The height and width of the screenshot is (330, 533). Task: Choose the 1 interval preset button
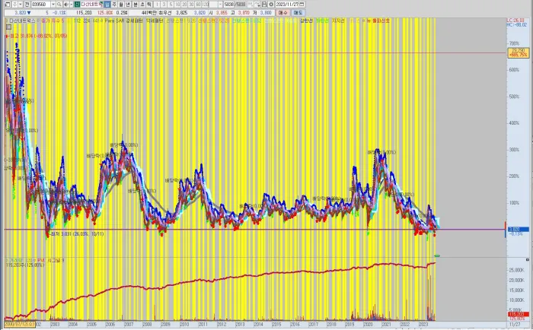158,5
